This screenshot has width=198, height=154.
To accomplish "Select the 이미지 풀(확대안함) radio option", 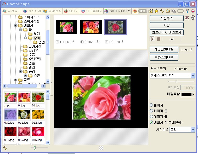I will 151,122.
